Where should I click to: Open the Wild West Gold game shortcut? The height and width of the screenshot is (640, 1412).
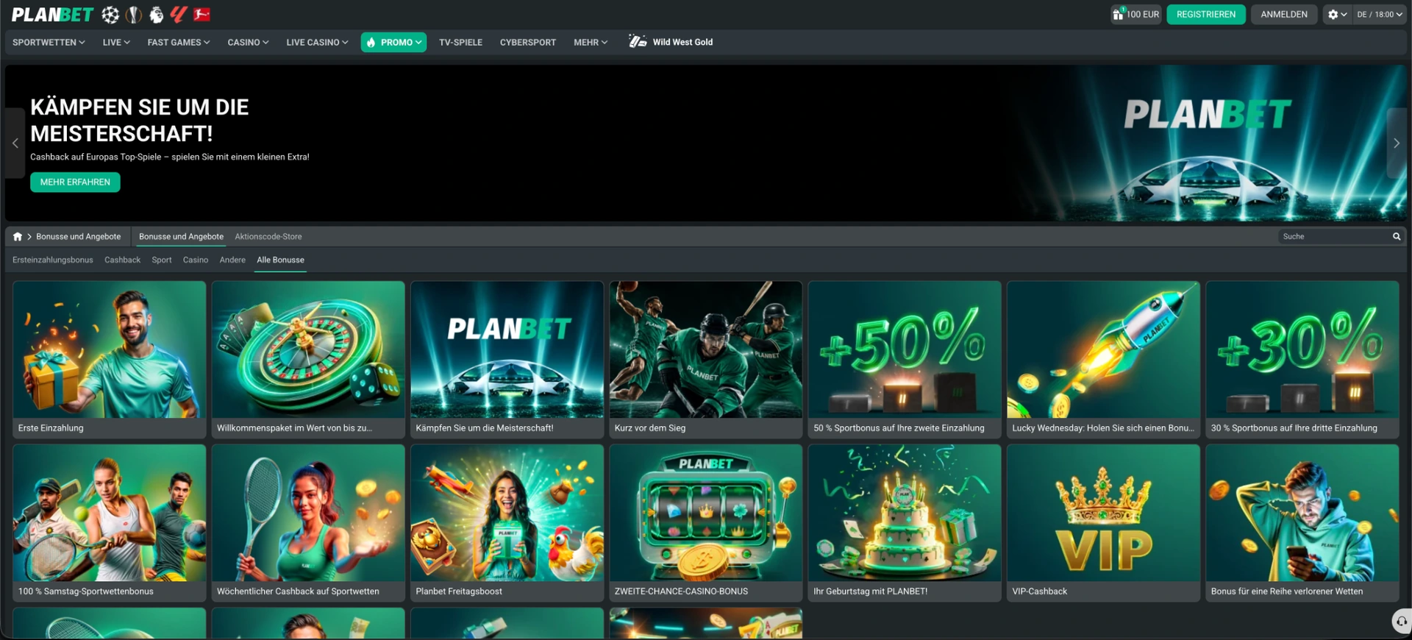671,42
